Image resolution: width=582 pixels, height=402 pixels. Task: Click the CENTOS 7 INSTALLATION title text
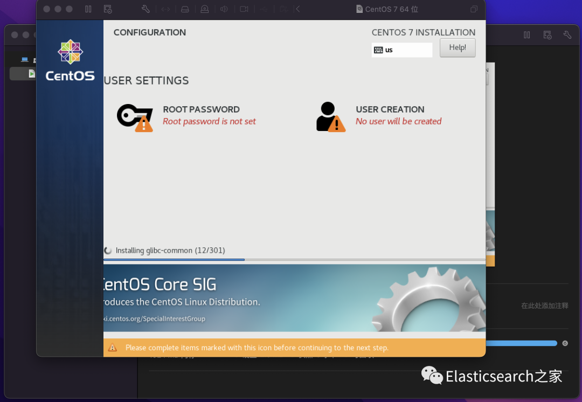424,32
